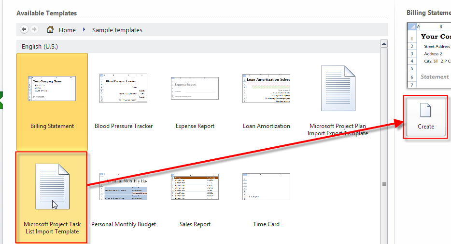
Task: Click the Back navigation arrow
Action: click(24, 29)
